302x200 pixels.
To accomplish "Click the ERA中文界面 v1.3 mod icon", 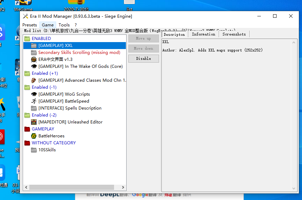I will (x=34, y=59).
